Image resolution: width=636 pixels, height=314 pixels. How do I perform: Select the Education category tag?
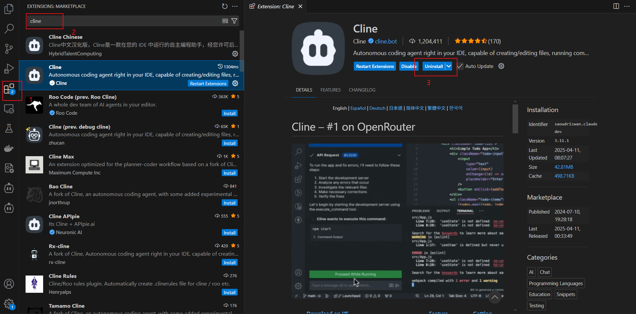(x=539, y=294)
